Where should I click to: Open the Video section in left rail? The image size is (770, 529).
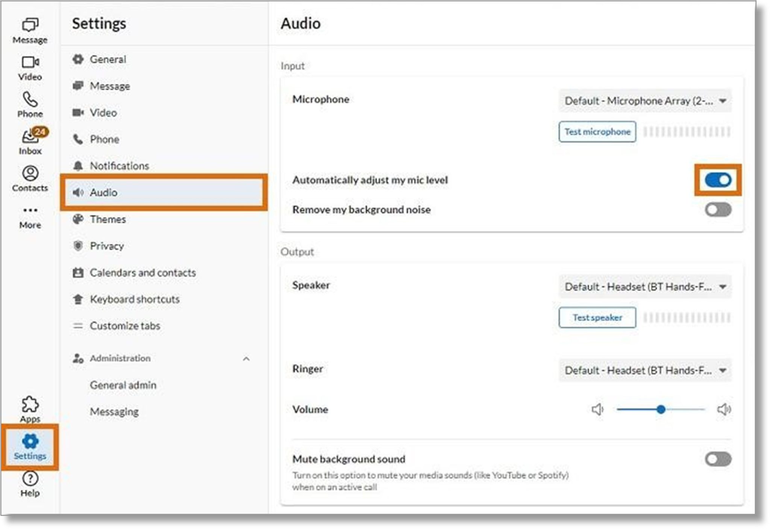[30, 68]
